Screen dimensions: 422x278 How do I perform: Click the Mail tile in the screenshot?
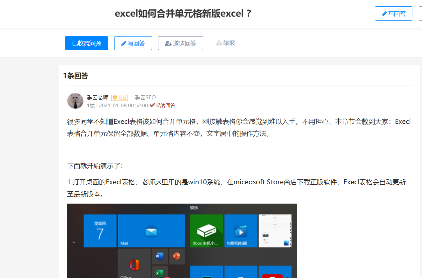[x=151, y=231]
